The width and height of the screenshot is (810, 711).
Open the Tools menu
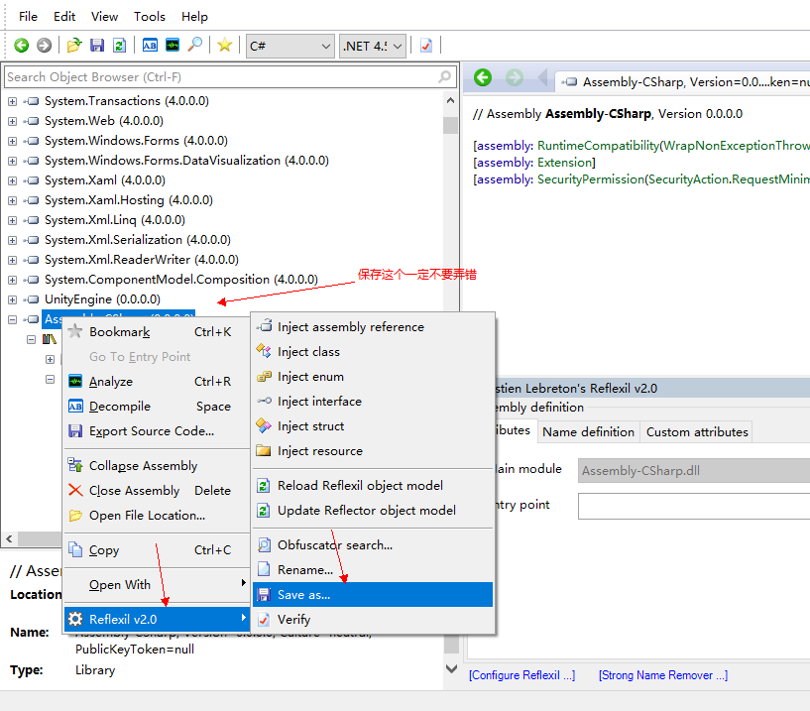click(150, 17)
